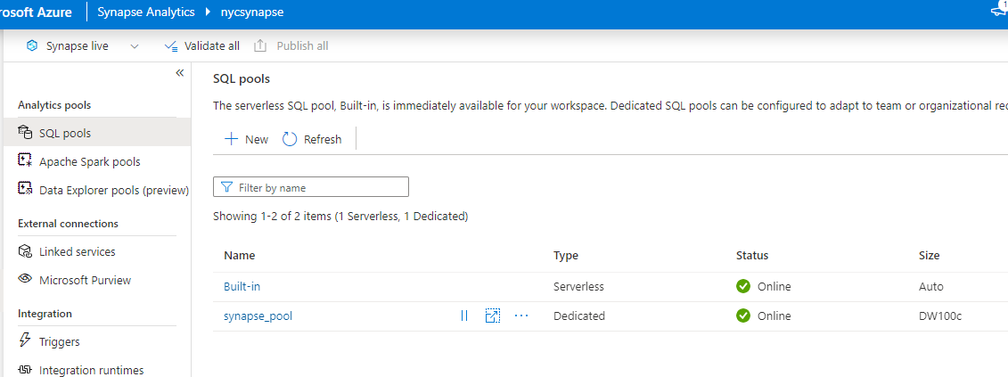Create a New SQL pool
This screenshot has height=377, width=1008.
point(246,139)
